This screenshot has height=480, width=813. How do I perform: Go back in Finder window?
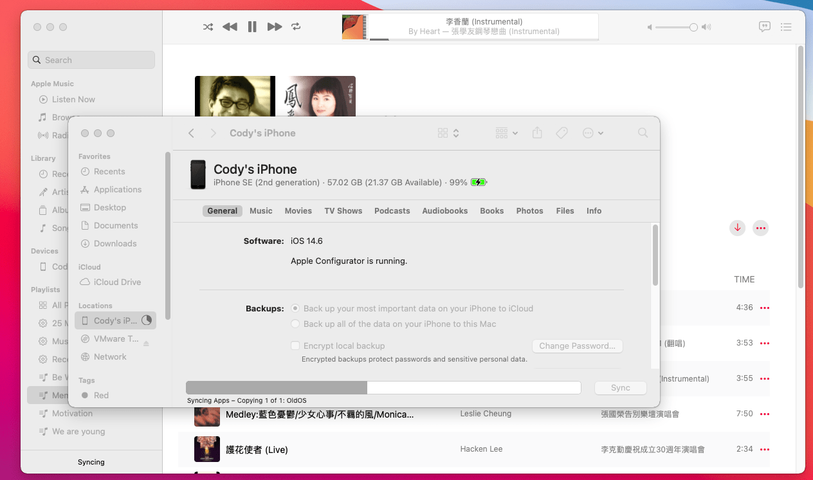point(191,133)
